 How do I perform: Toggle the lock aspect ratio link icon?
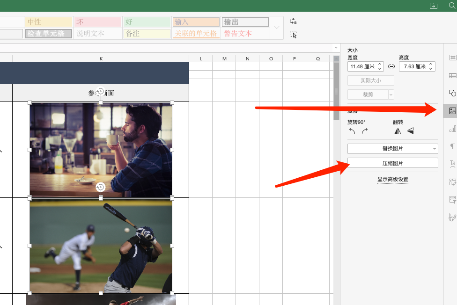tap(391, 67)
